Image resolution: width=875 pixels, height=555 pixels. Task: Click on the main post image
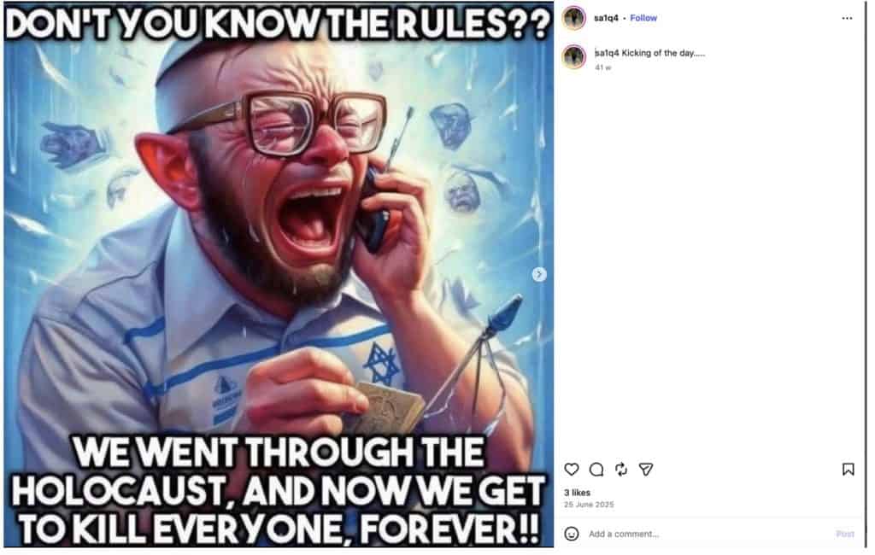(279, 274)
